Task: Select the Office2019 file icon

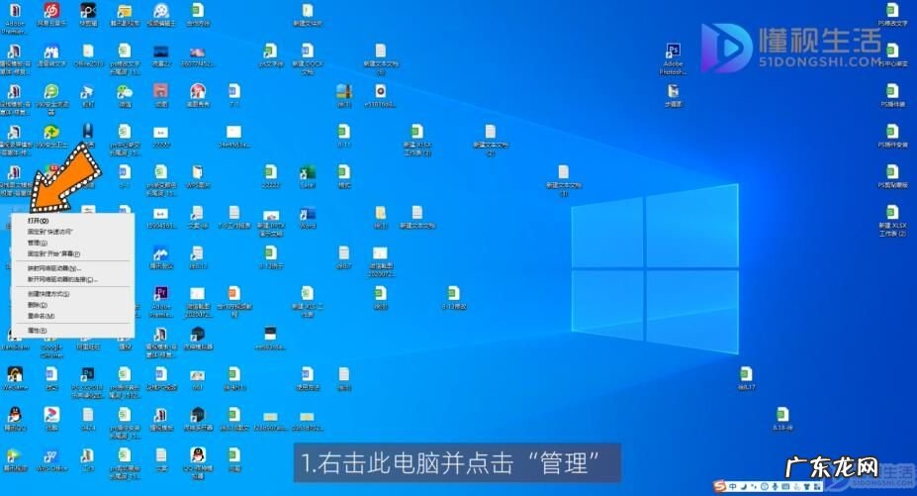Action: tap(88, 50)
